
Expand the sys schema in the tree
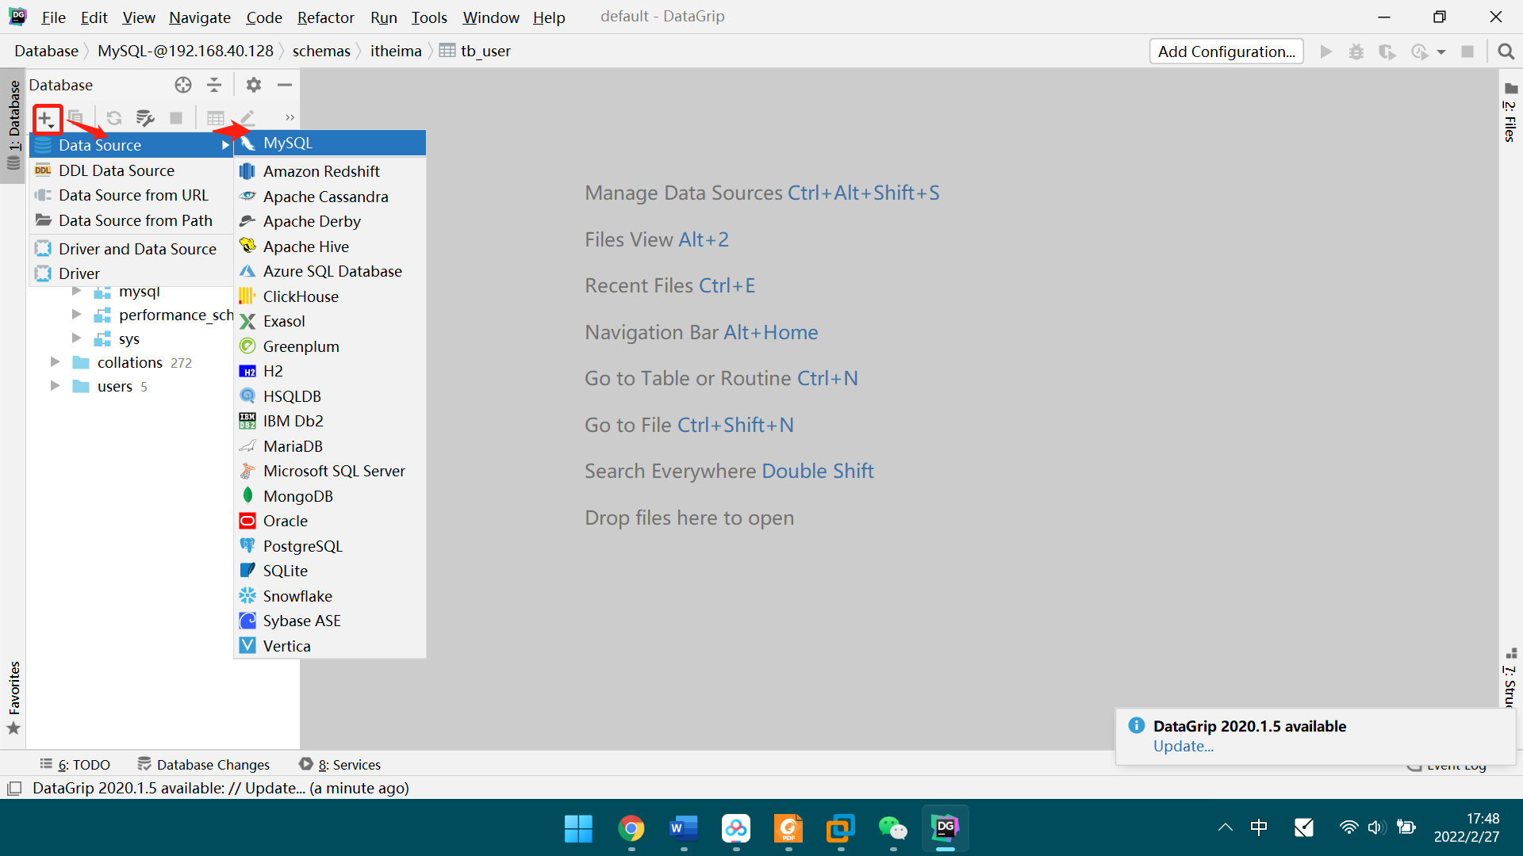(x=76, y=338)
